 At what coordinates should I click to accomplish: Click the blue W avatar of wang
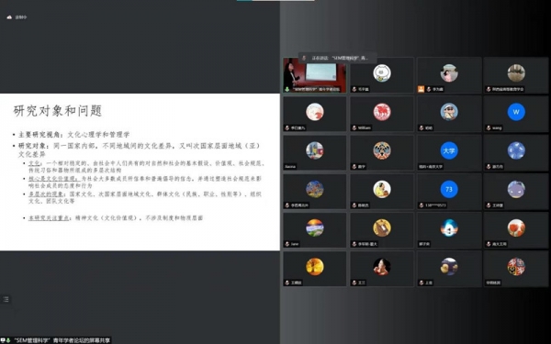tap(516, 112)
